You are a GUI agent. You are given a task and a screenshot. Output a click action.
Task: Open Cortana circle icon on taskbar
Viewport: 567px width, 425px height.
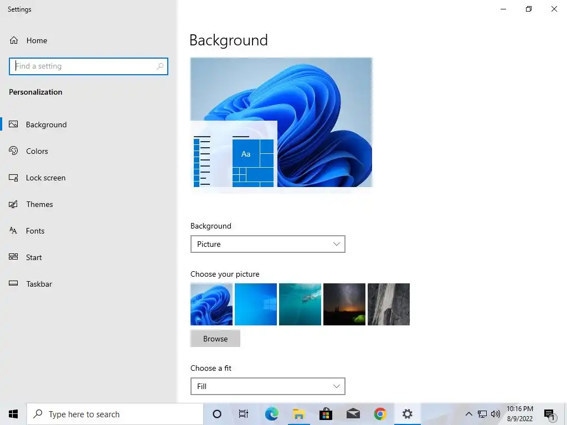click(x=217, y=414)
